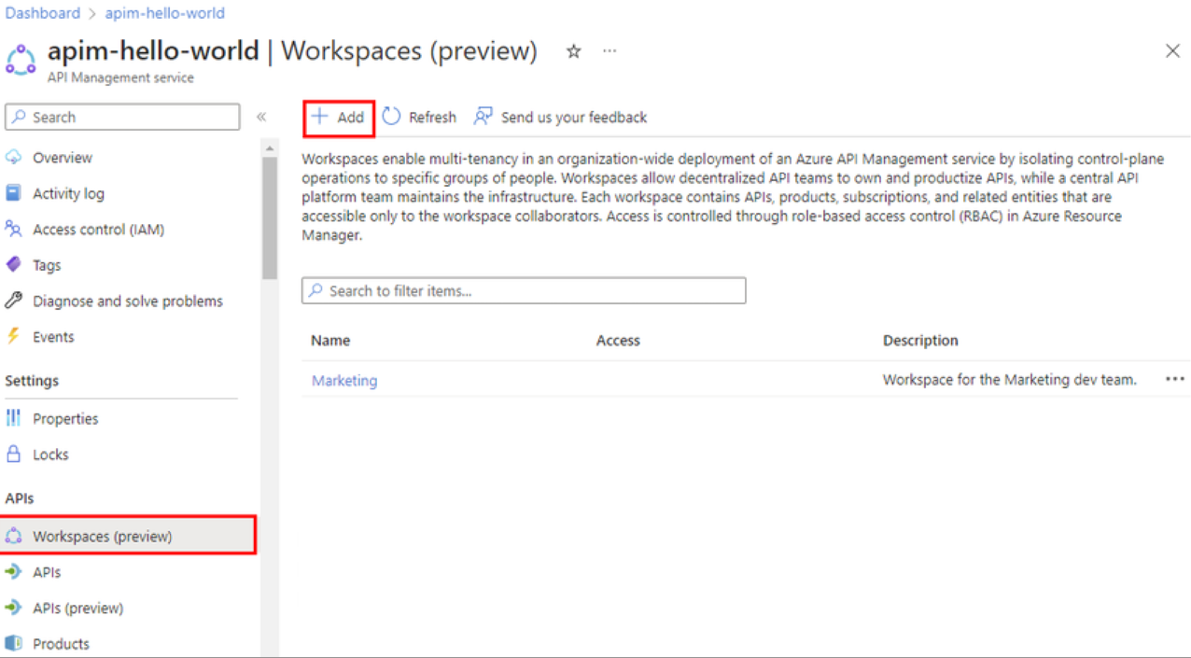This screenshot has height=658, width=1191.
Task: Click the Workspaces (preview) icon
Action: pos(13,536)
